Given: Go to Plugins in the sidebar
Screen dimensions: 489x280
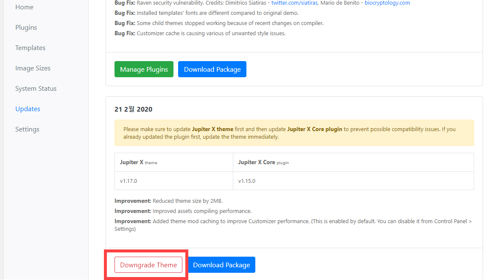Looking at the screenshot, I should point(26,28).
